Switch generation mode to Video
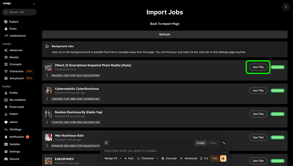This screenshot has width=293, height=166. (213, 143)
